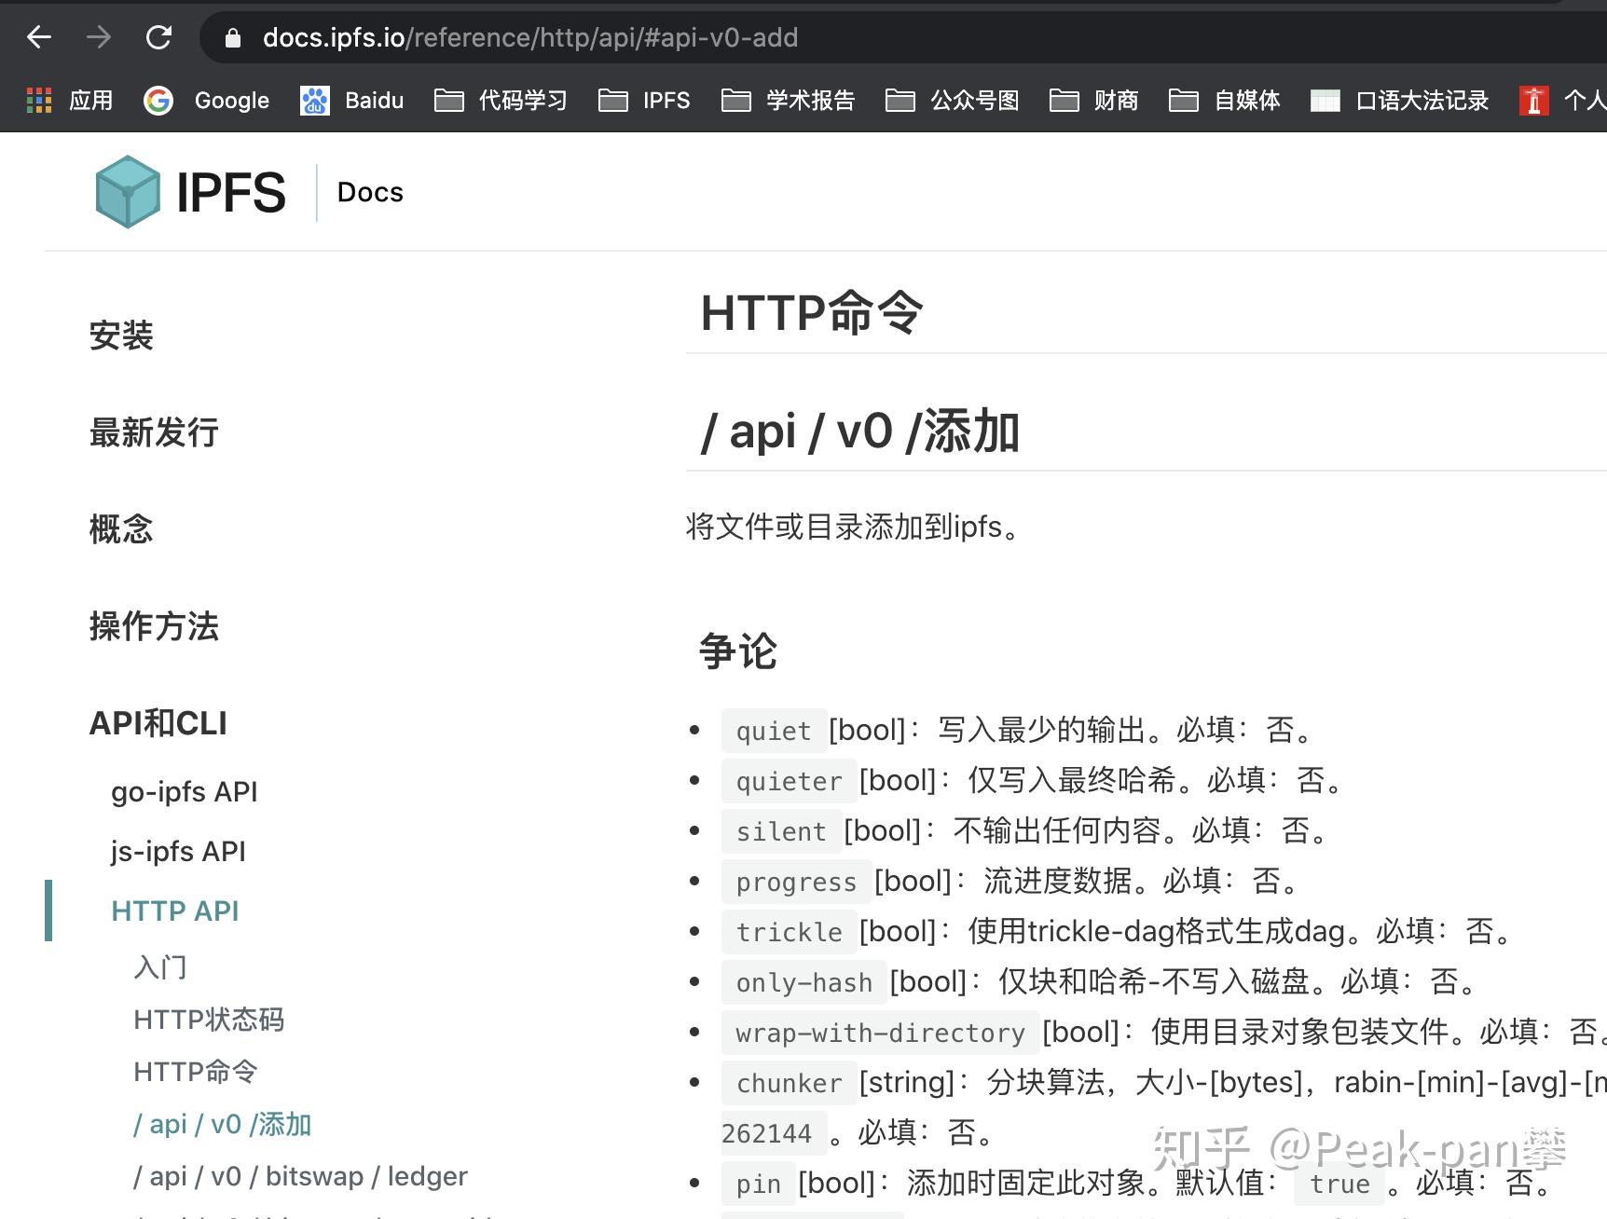Open the 个人 bookmark
Image resolution: width=1607 pixels, height=1219 pixels.
point(1585,100)
